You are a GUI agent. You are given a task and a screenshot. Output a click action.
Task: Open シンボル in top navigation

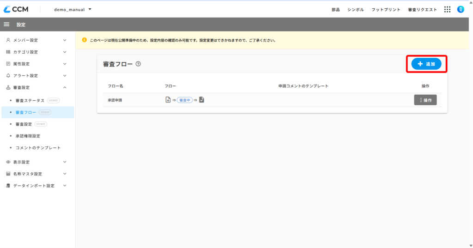(x=355, y=10)
